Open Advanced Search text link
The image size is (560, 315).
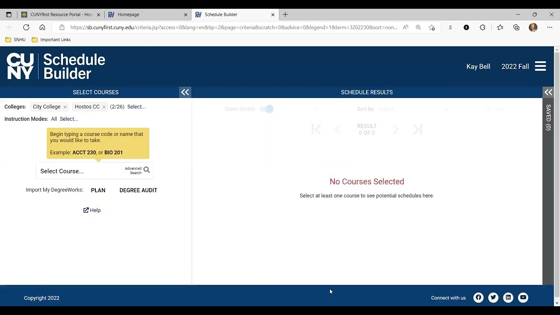[x=133, y=171]
